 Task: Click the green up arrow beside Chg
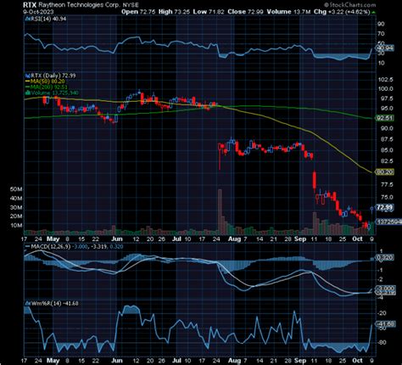click(x=374, y=13)
